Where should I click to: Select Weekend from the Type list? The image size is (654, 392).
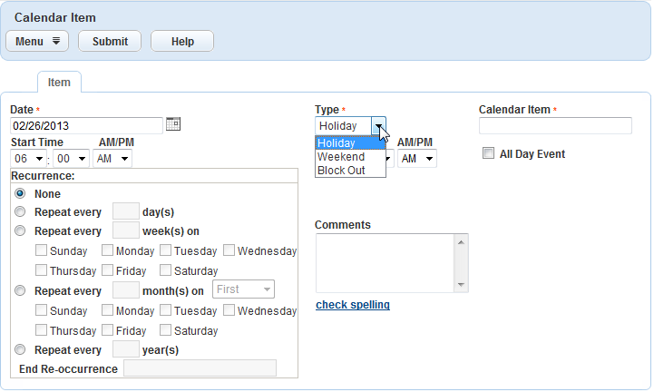(x=341, y=157)
